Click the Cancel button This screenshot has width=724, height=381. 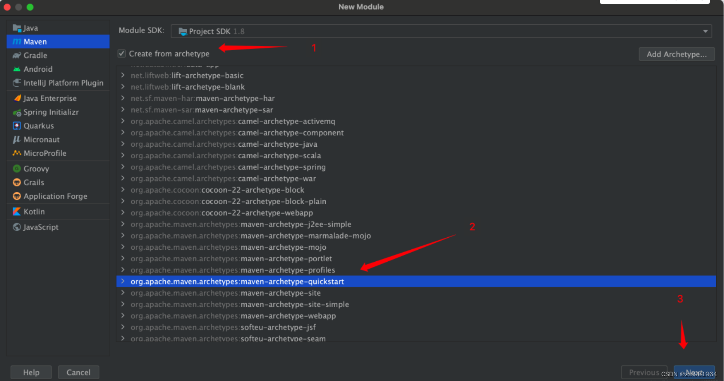[x=79, y=372]
